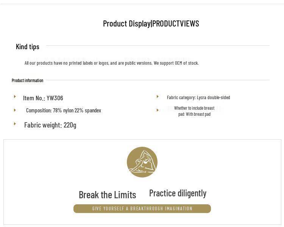Click the arrow bullet beside Fabric category
This screenshot has width=284, height=227.
(158, 97)
